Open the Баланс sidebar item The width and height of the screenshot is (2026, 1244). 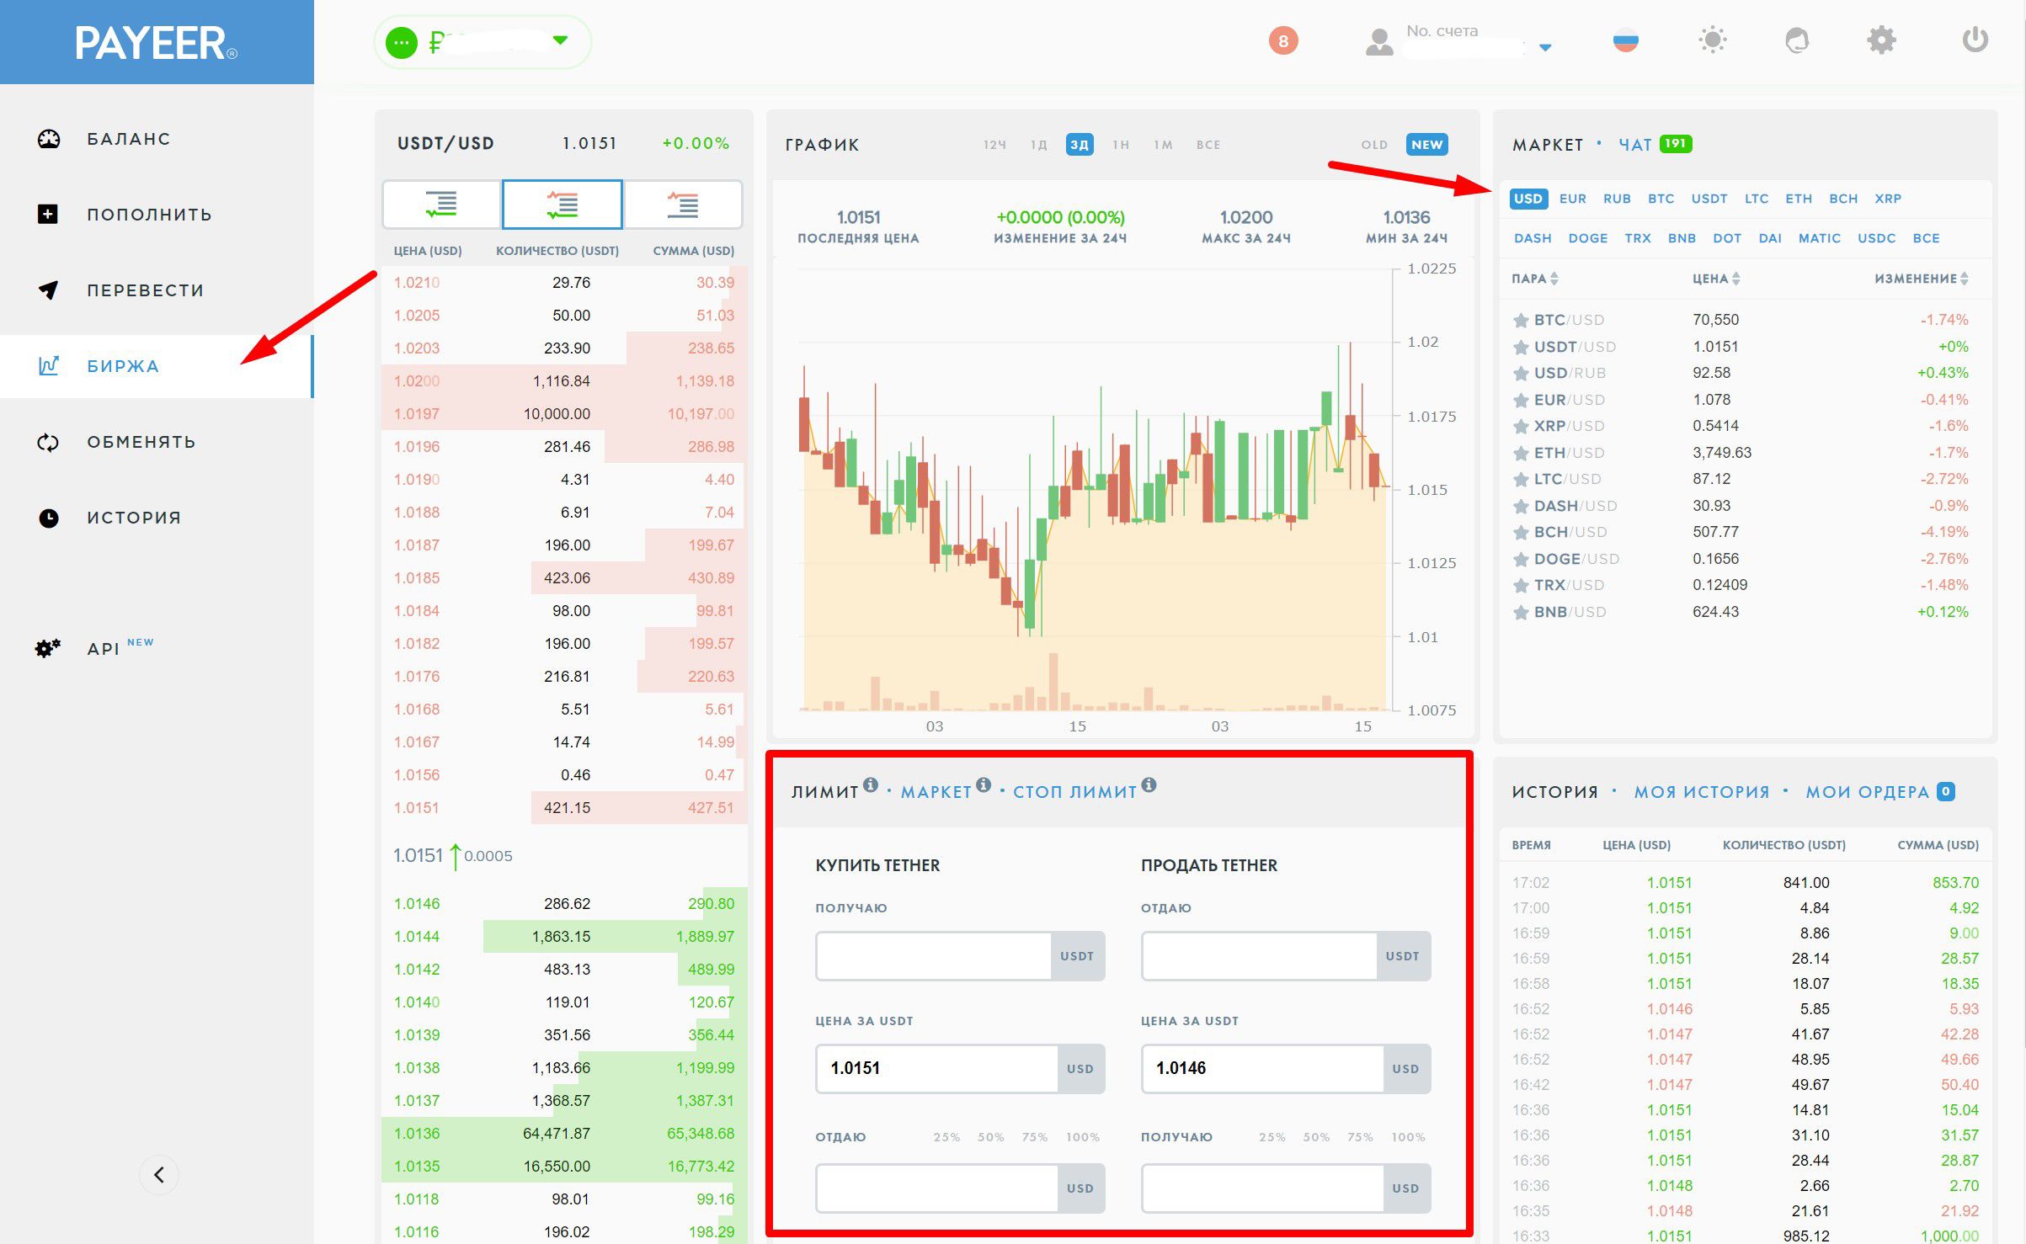tap(157, 139)
